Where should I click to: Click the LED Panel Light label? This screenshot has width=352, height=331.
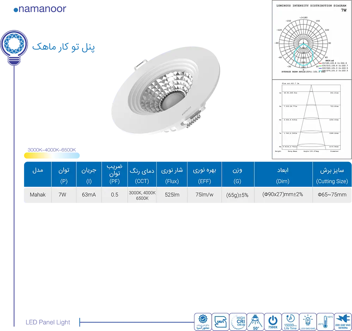click(x=48, y=322)
